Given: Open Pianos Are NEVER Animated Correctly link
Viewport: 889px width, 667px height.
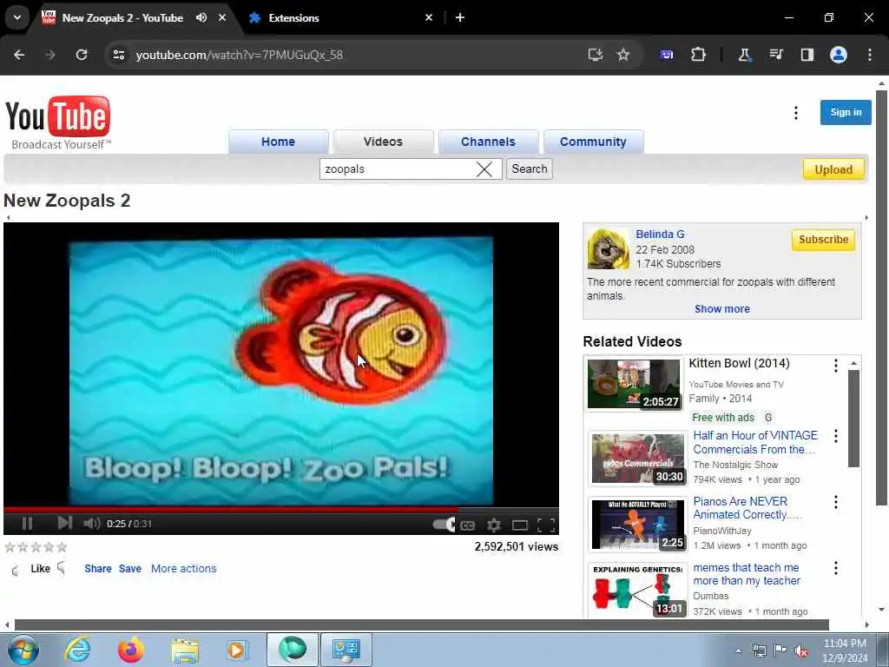Looking at the screenshot, I should tap(746, 508).
